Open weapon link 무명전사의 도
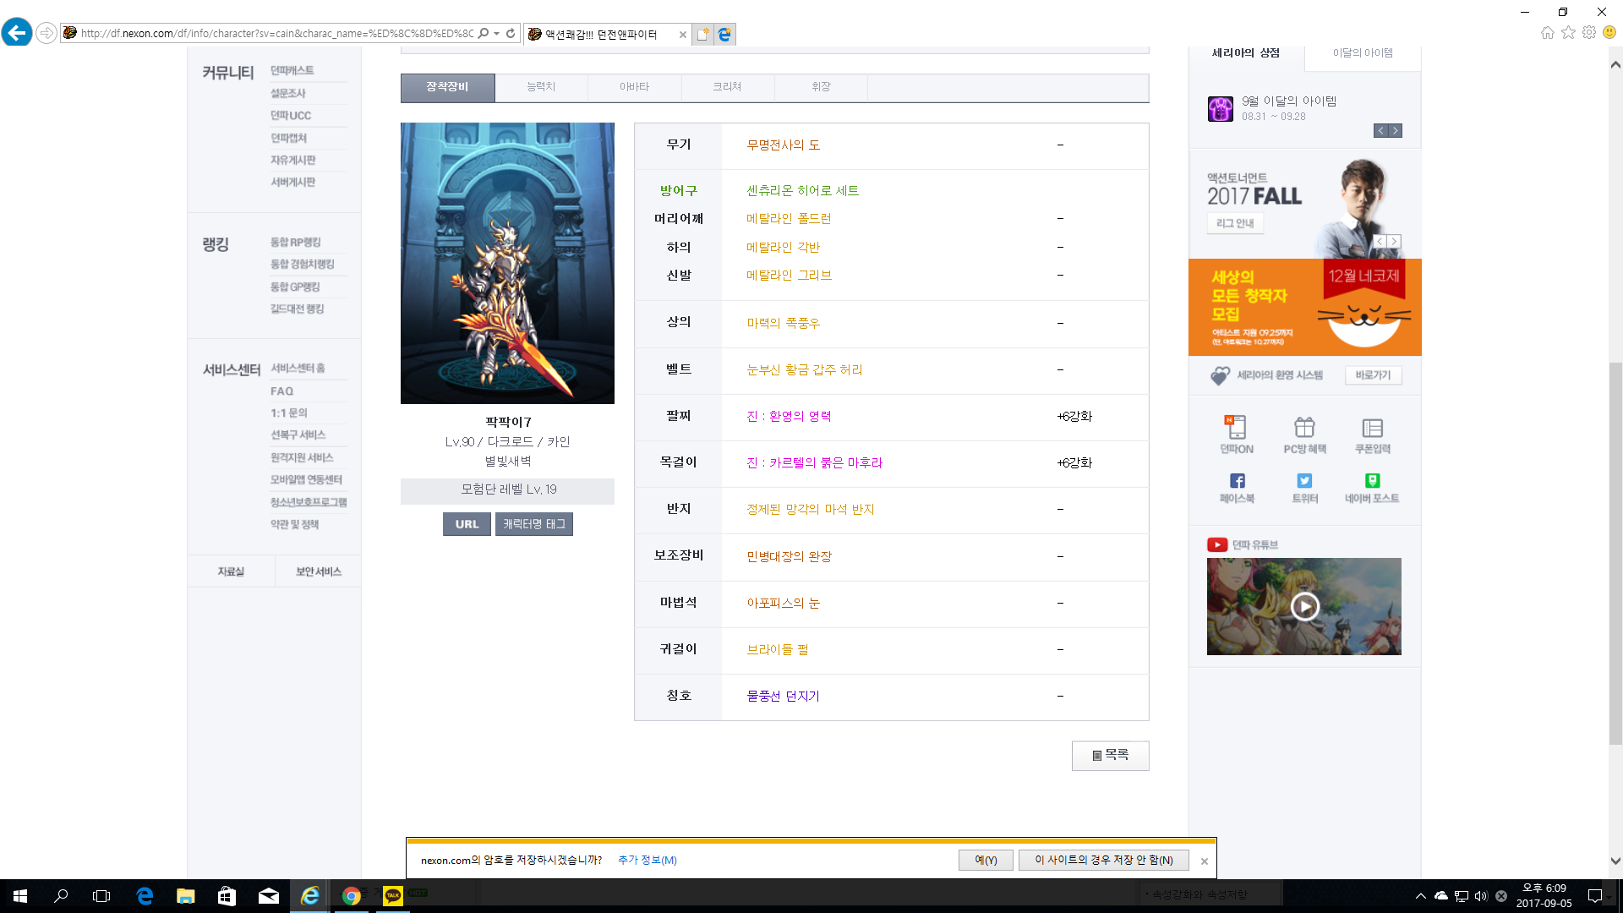This screenshot has width=1623, height=913. click(783, 145)
